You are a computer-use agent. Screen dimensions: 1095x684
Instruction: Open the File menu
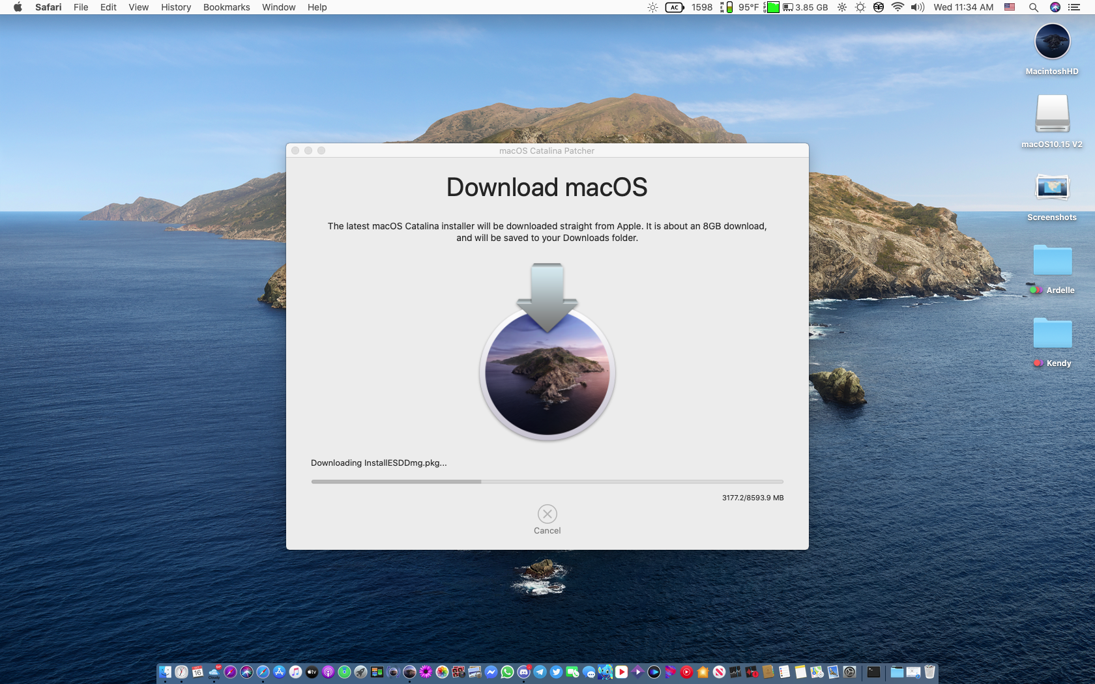point(81,7)
